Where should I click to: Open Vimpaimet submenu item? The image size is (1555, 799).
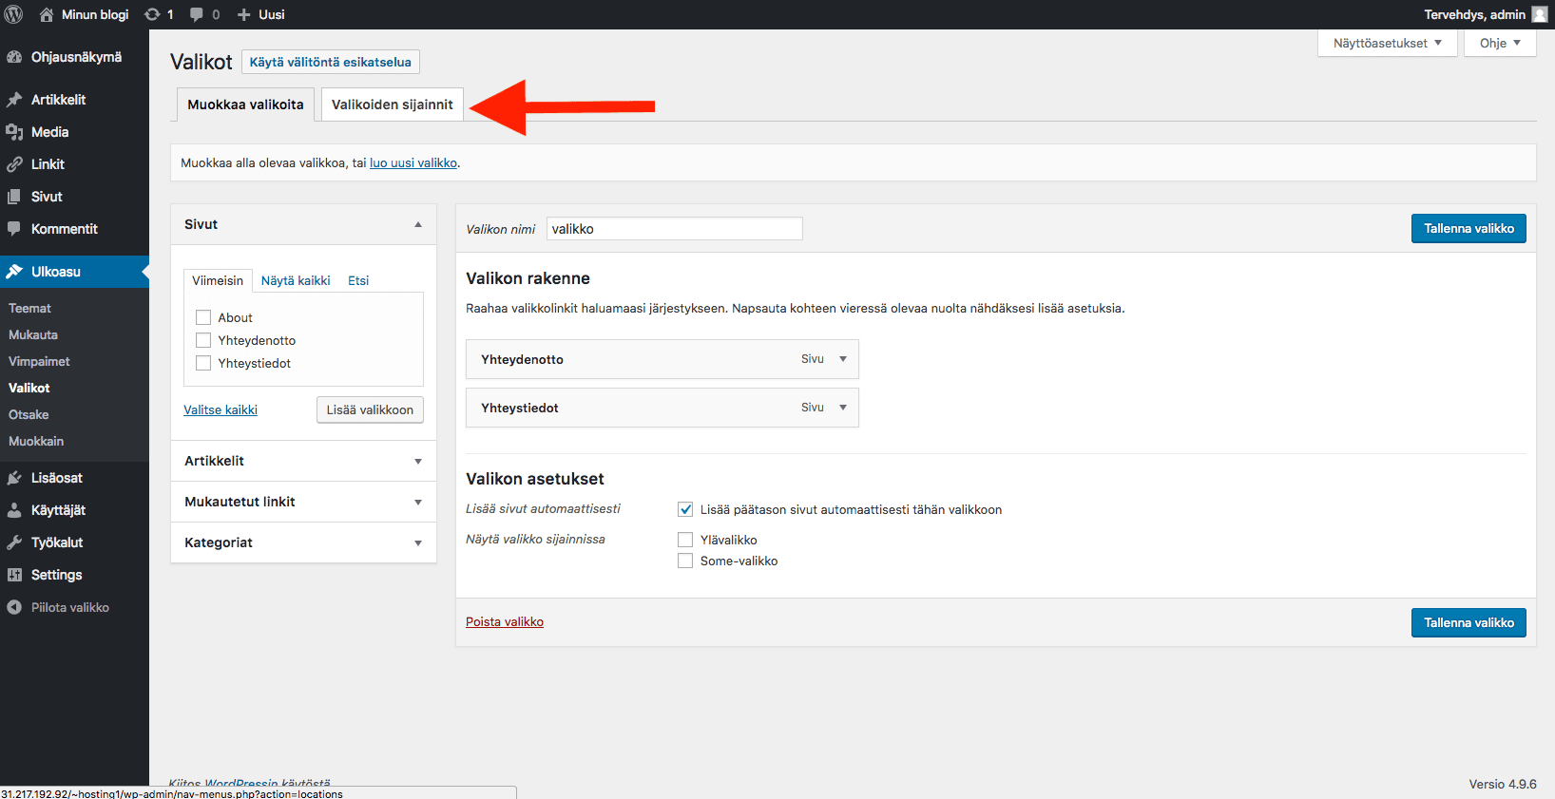click(39, 361)
